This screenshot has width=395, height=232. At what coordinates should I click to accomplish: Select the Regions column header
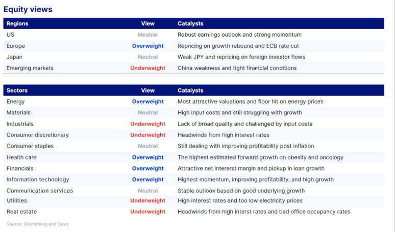point(17,23)
